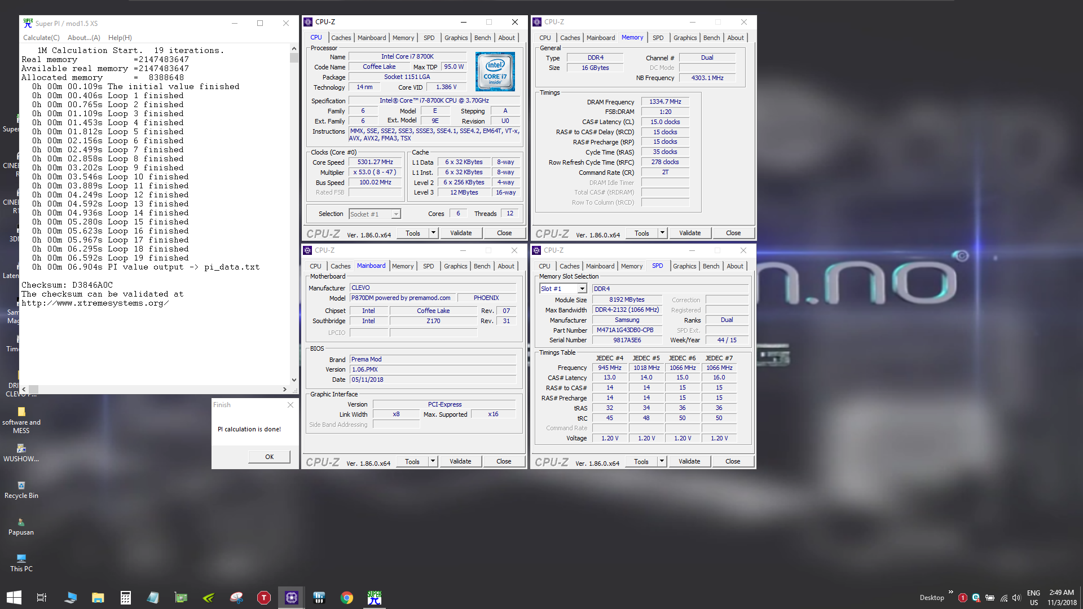This screenshot has width=1083, height=609.
Task: Expand Tools dropdown arrow in CPU tab window
Action: point(433,233)
